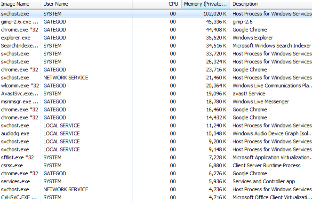Click the 20,364 K memory cell
Screen dimensions: 312x203
pyautogui.click(x=216, y=86)
